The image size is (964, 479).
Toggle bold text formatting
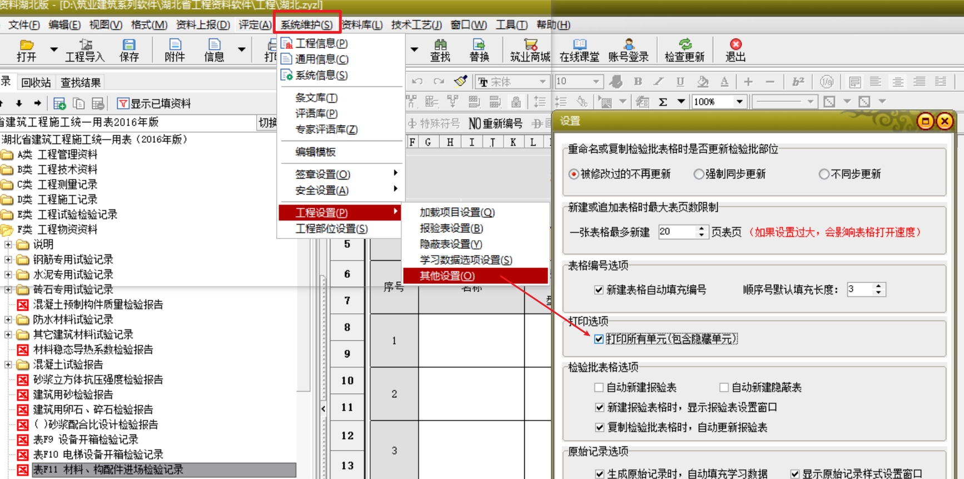pos(638,82)
